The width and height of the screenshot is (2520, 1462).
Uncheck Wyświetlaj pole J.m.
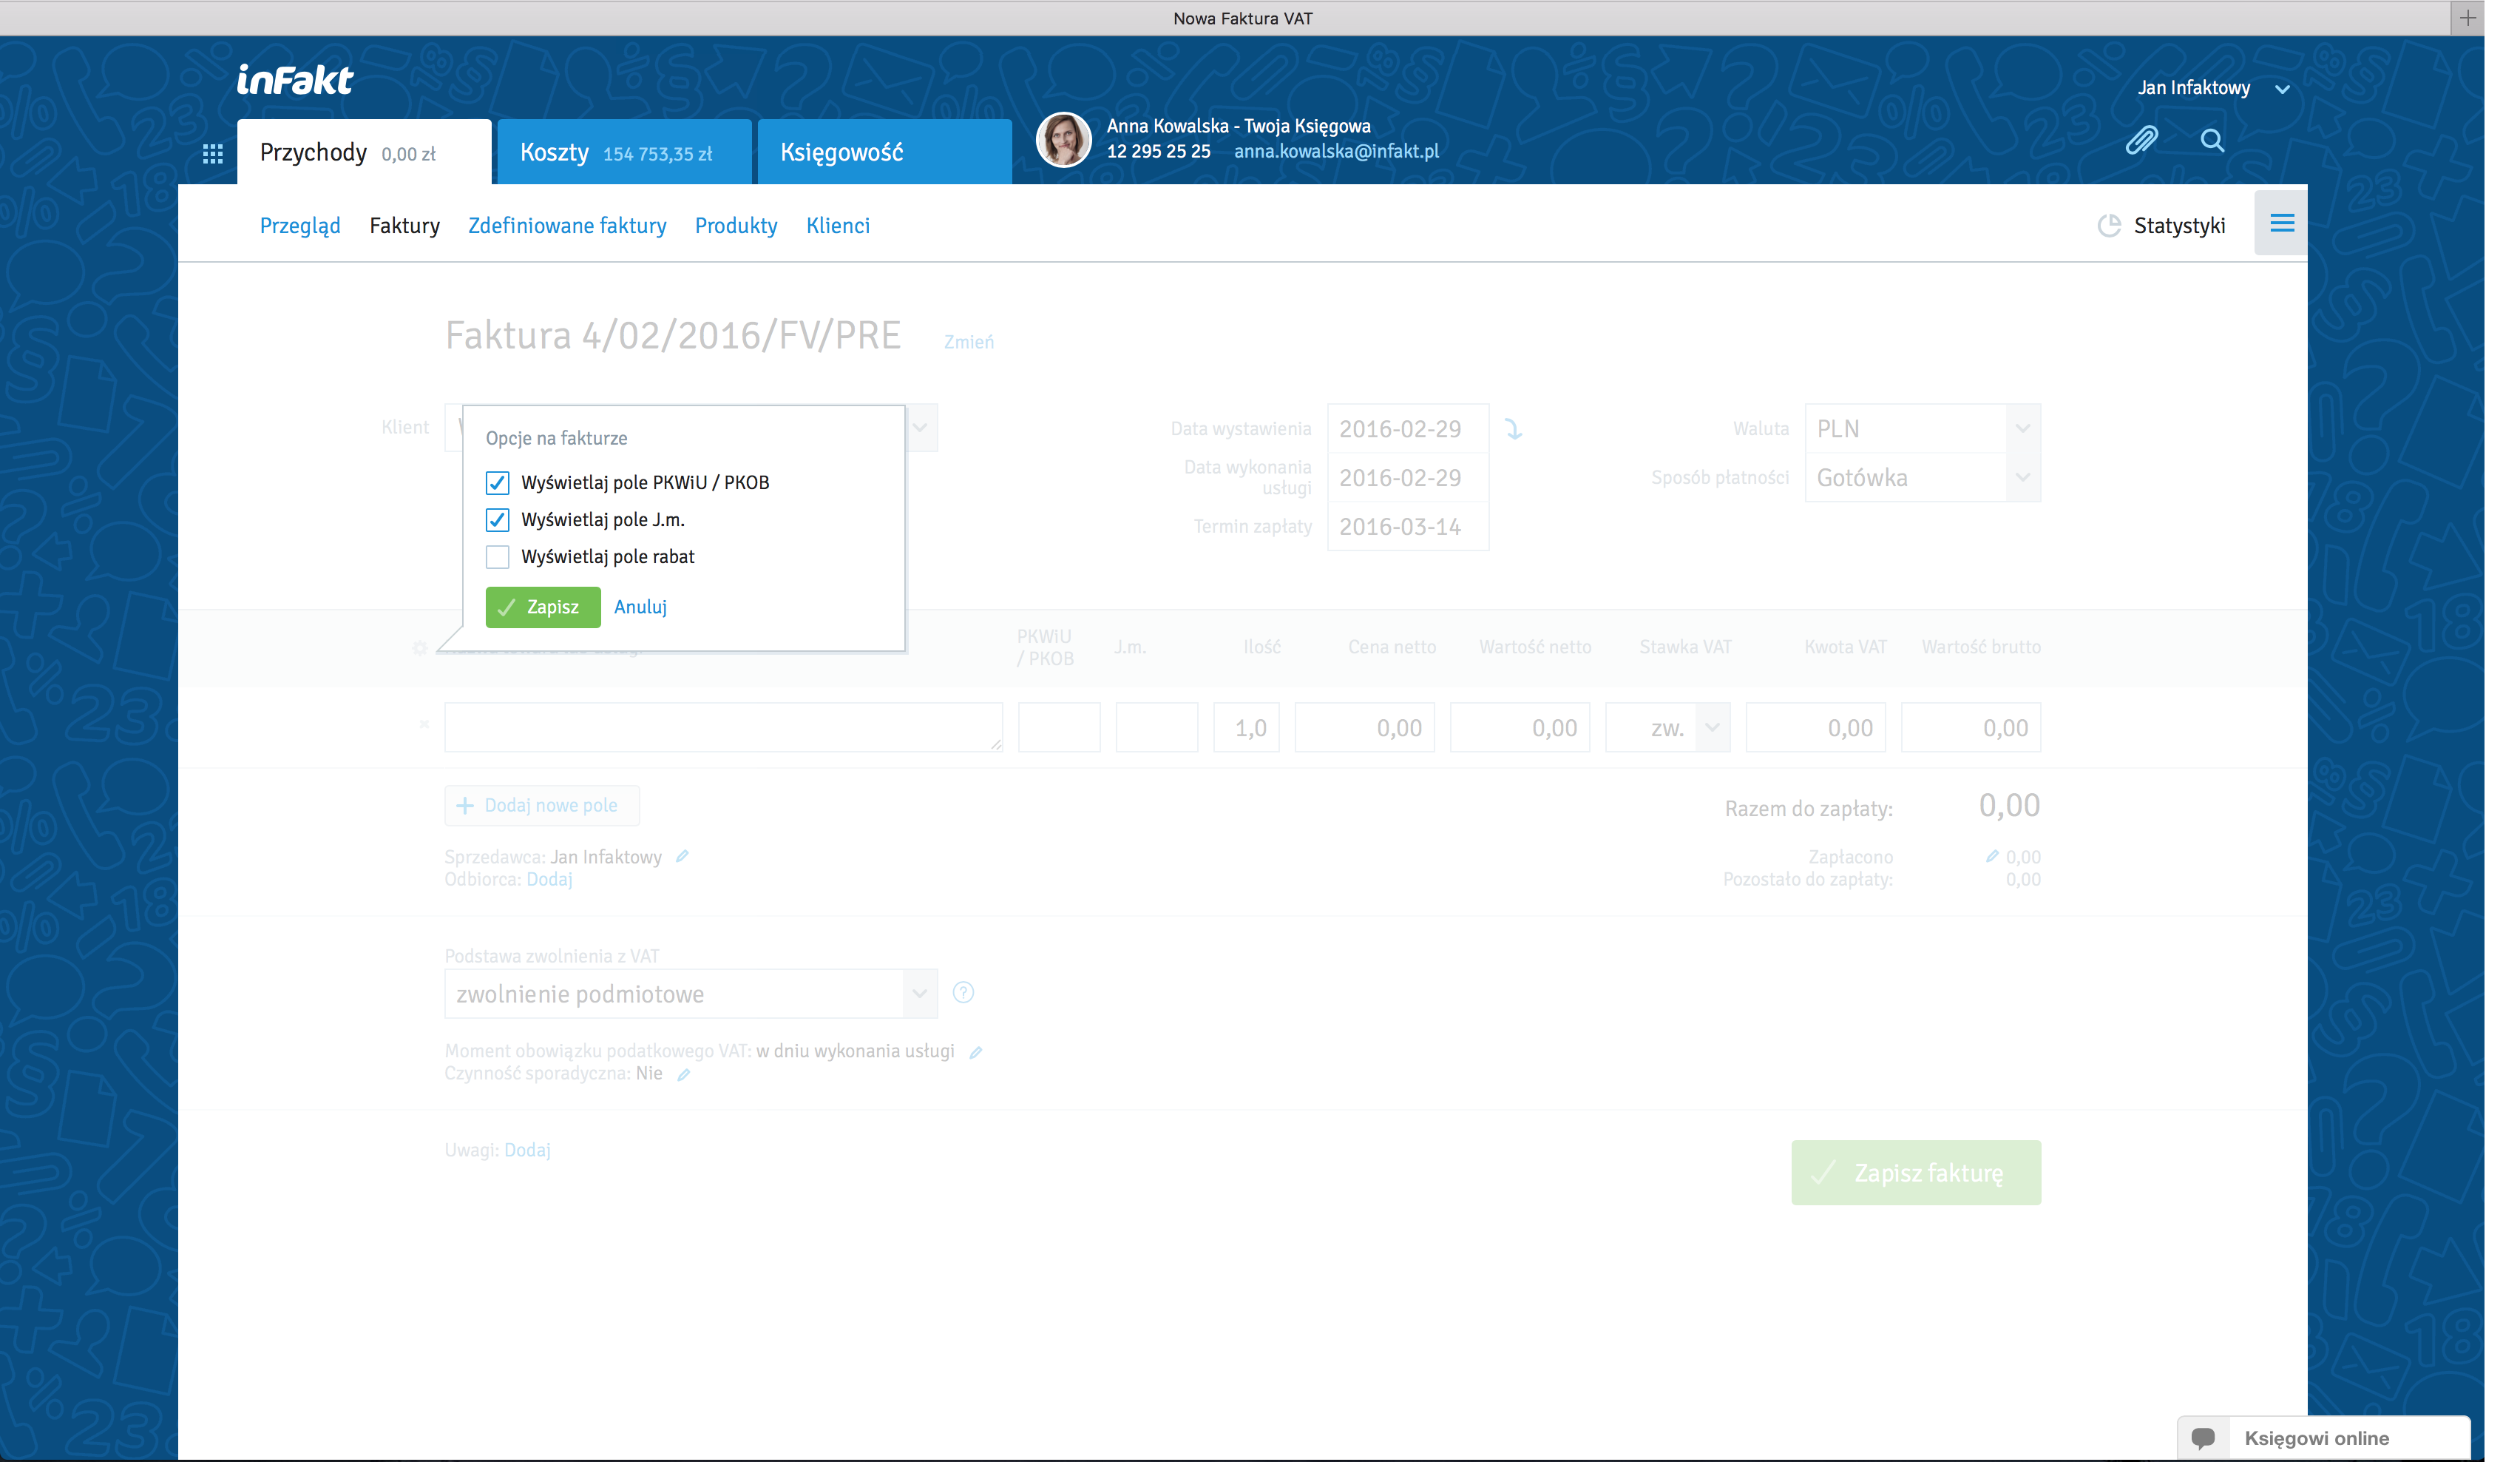tap(497, 519)
